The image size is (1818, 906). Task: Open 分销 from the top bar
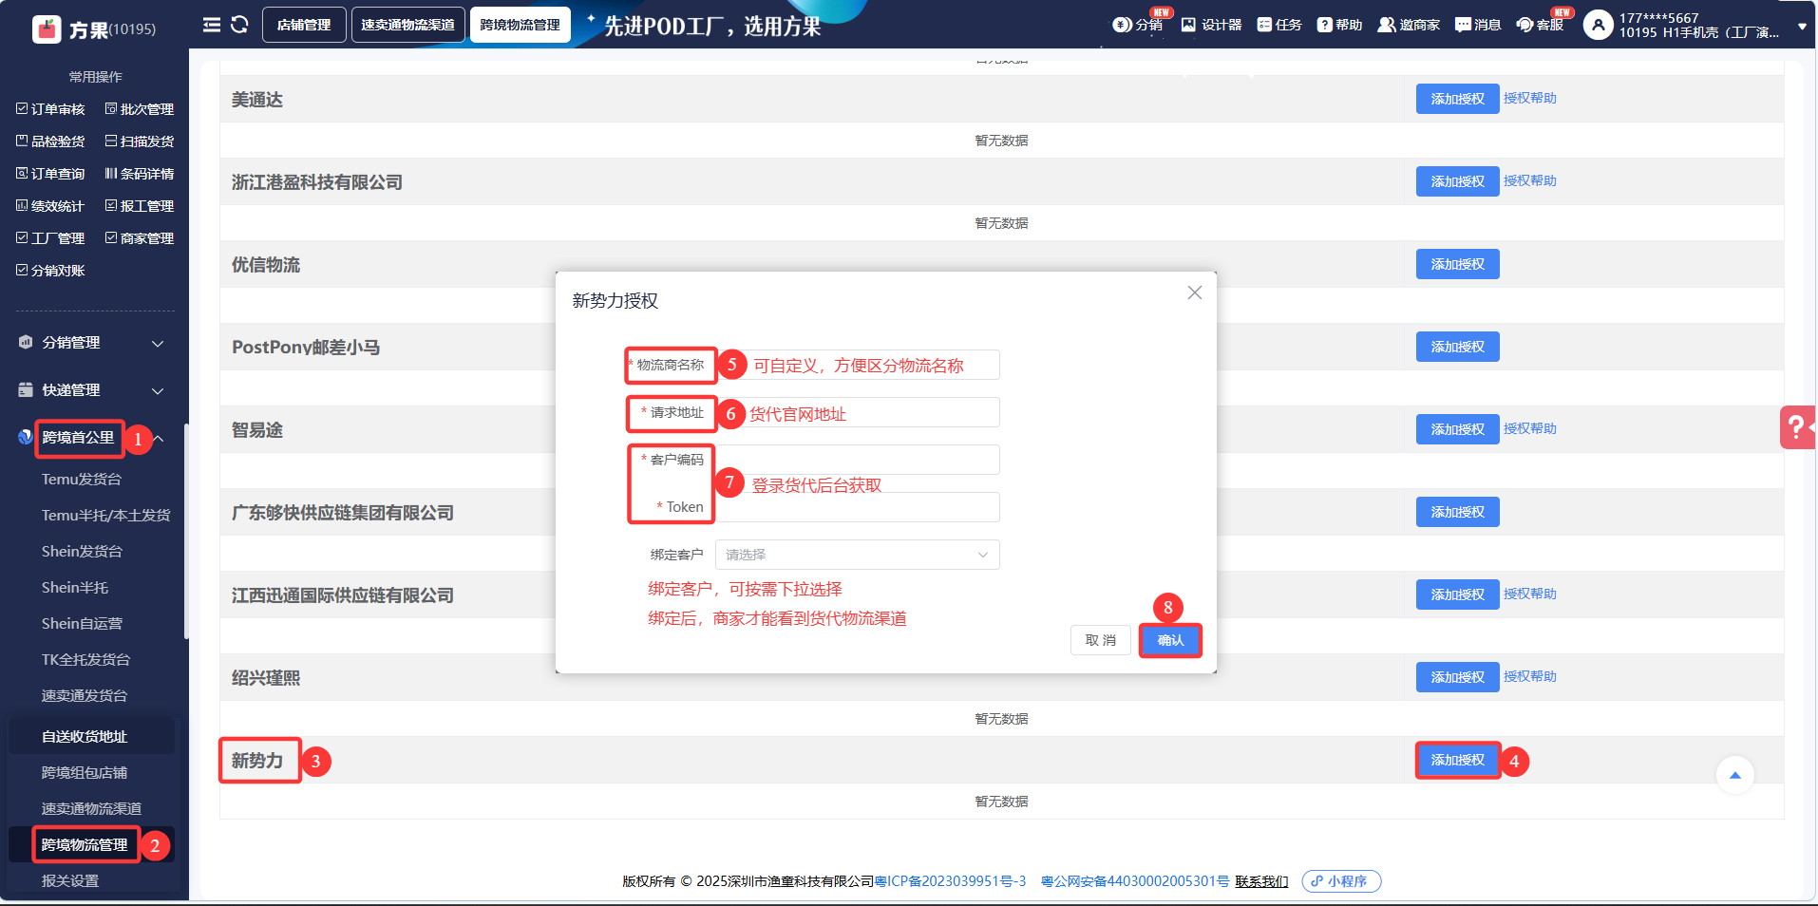tap(1138, 25)
